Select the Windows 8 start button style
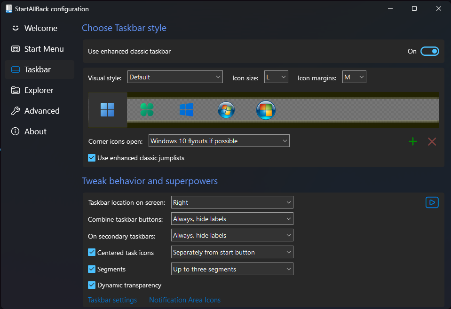This screenshot has height=309, width=451. pos(187,110)
